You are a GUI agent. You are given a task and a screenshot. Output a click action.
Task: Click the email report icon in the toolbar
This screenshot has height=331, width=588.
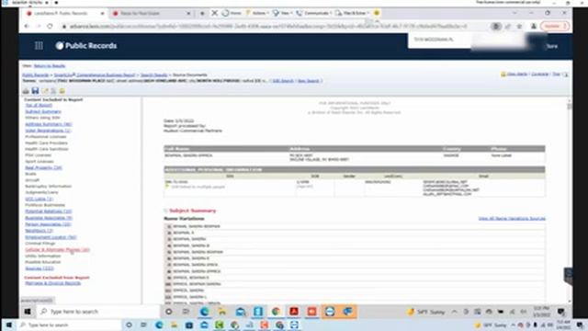(45, 91)
